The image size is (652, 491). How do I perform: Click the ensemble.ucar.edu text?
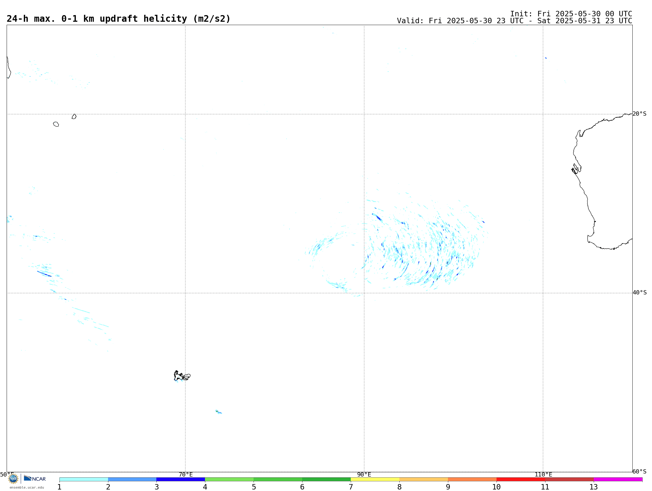point(27,487)
